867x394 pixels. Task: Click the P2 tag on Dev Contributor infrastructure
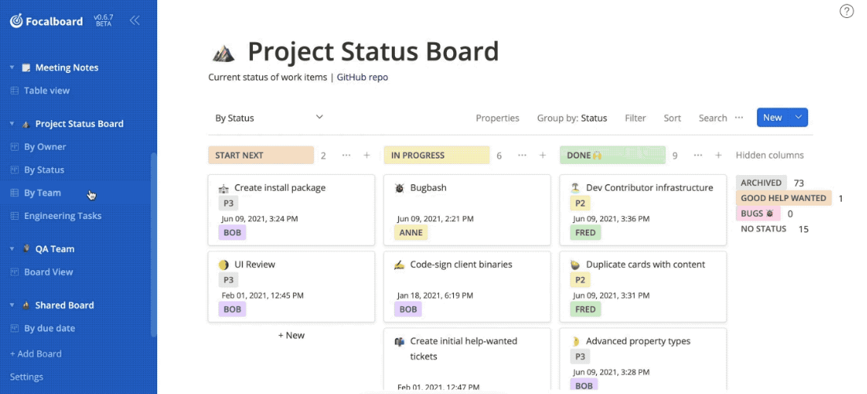click(x=580, y=203)
